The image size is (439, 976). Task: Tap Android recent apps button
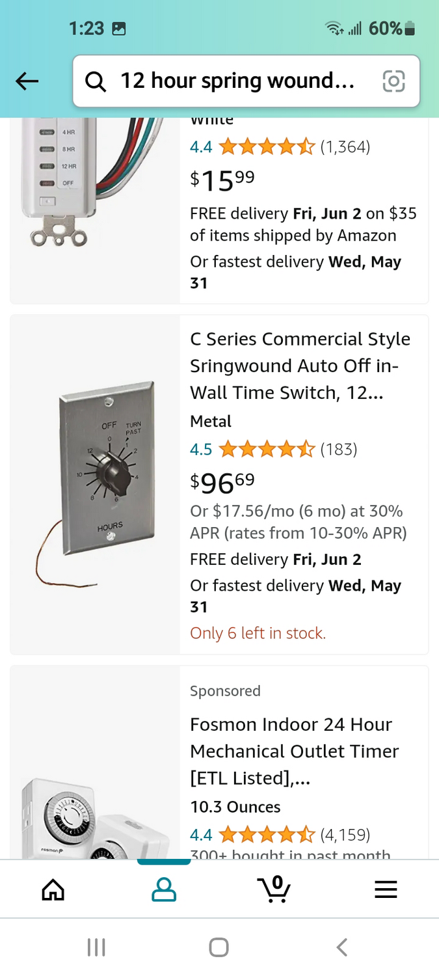96,947
